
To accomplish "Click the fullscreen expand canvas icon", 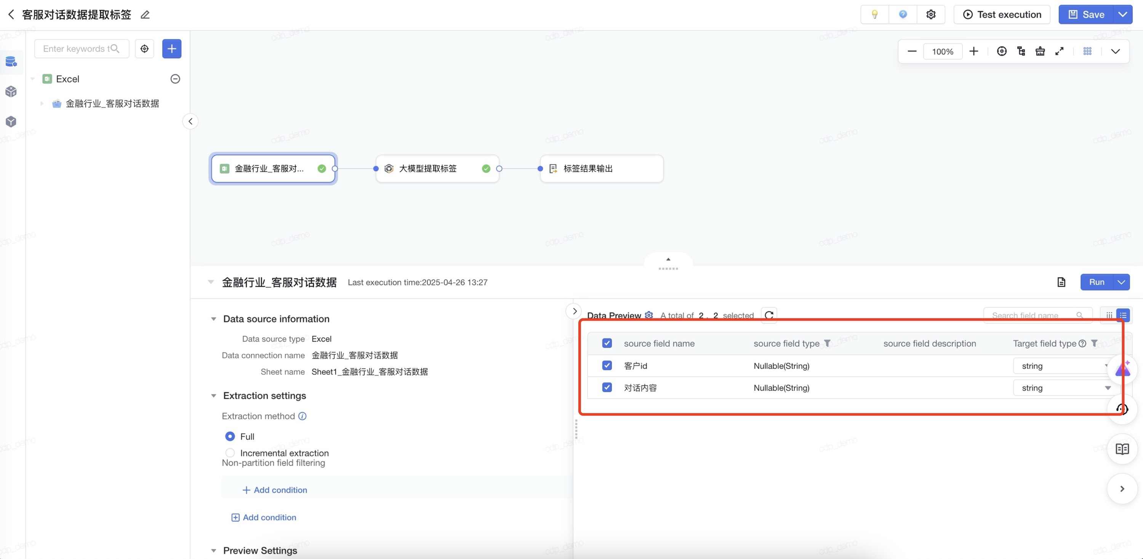I will click(x=1059, y=51).
